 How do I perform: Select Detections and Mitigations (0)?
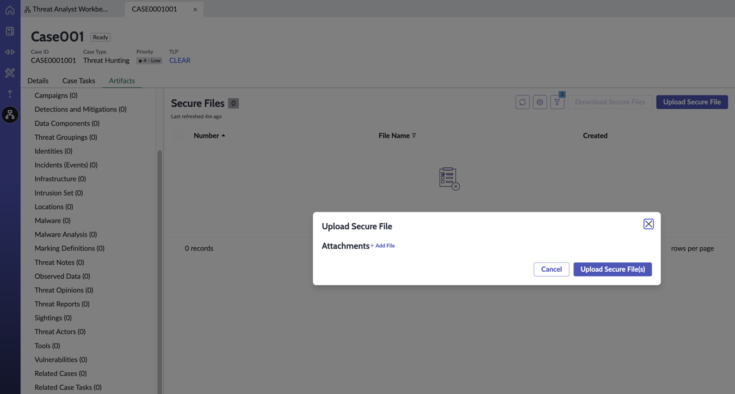coord(81,109)
